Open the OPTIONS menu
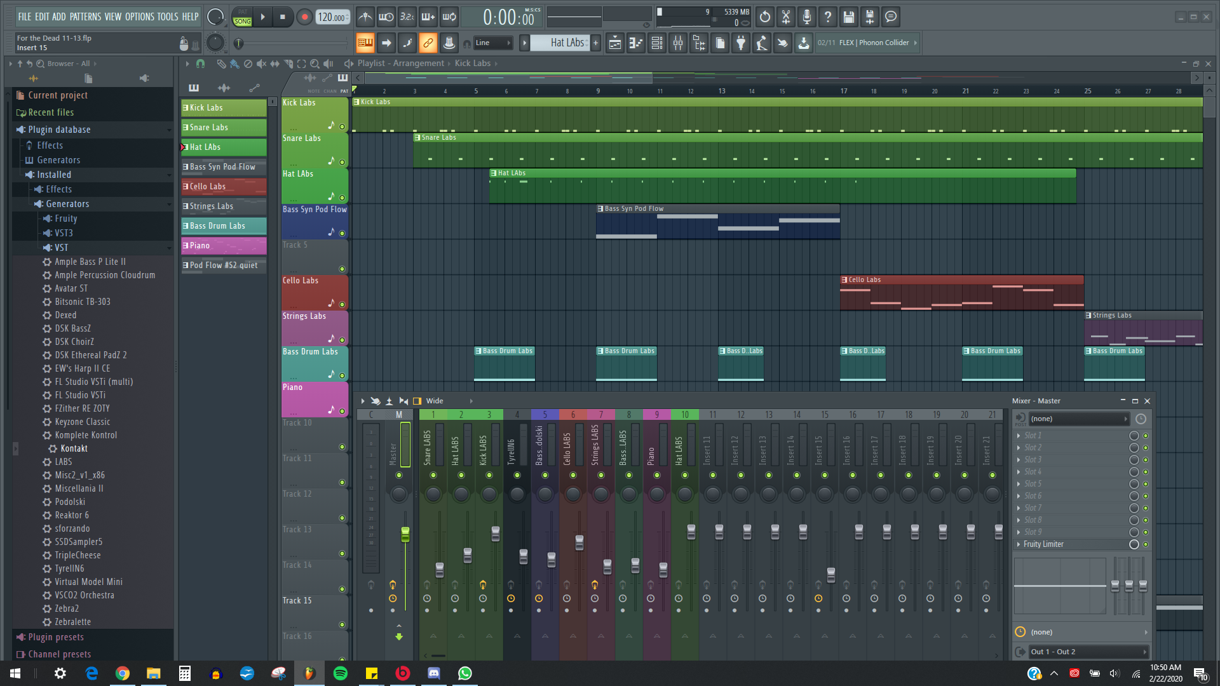 (140, 17)
